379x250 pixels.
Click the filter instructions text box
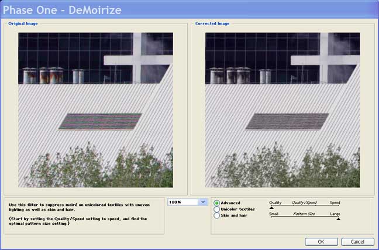[84, 215]
